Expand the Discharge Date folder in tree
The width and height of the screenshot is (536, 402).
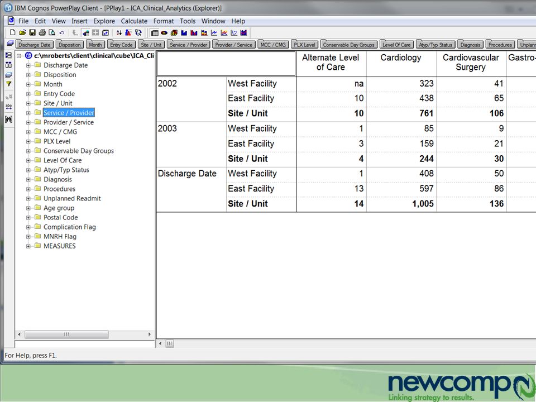click(x=28, y=65)
